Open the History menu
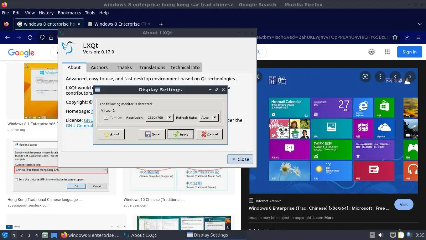 click(x=46, y=13)
